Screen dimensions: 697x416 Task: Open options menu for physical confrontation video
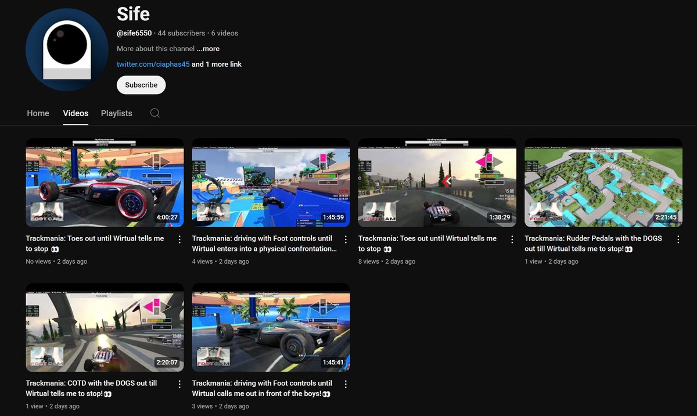(346, 239)
